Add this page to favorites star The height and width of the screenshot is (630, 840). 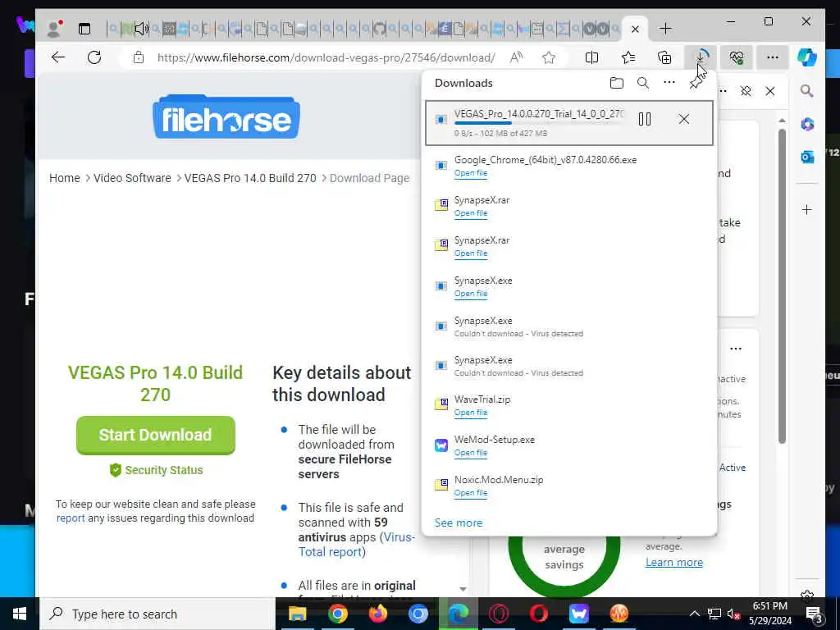click(549, 57)
